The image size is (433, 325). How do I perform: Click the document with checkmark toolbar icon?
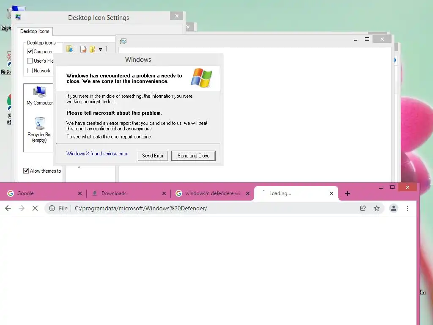click(x=83, y=49)
